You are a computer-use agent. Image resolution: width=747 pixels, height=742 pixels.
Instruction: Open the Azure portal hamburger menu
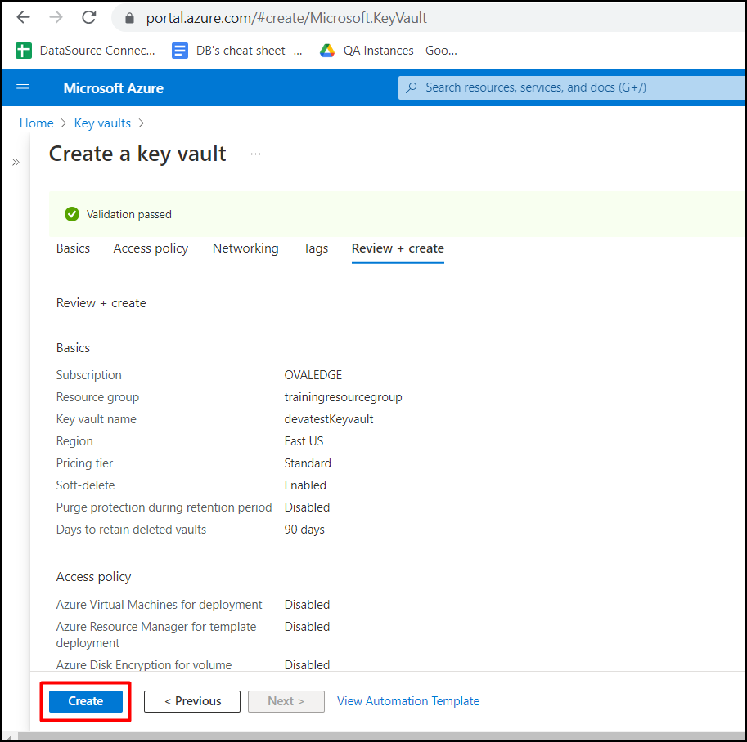(x=23, y=88)
